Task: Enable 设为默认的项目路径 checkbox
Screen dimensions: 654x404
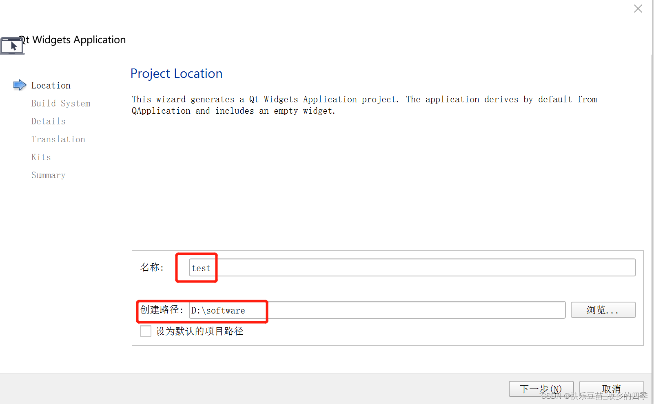Action: 146,331
